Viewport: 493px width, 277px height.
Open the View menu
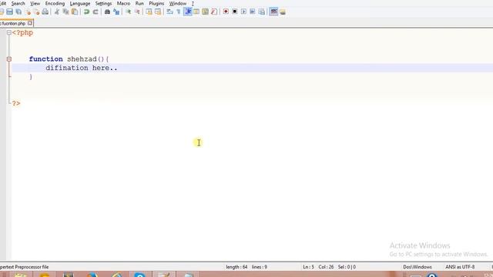click(x=35, y=3)
